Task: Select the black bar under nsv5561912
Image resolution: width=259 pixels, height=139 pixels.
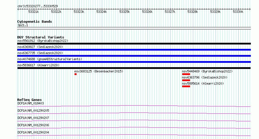Action: 134,44
